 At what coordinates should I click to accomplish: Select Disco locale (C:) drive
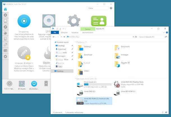[x=94, y=85]
